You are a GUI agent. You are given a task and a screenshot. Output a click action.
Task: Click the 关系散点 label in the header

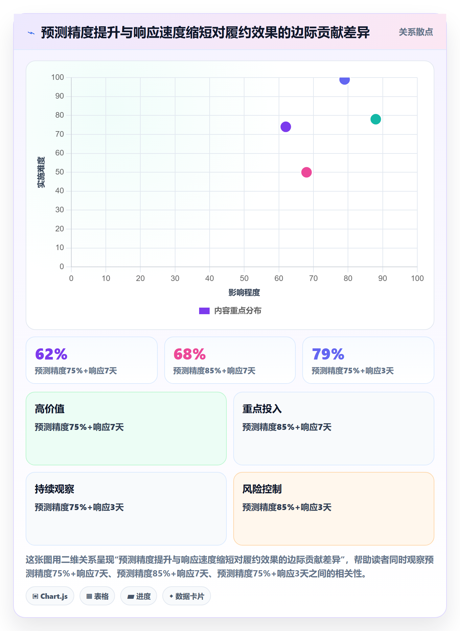416,32
